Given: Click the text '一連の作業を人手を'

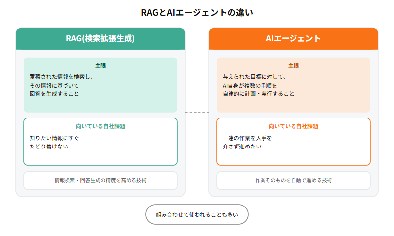Looking at the screenshot, I should pyautogui.click(x=247, y=138).
